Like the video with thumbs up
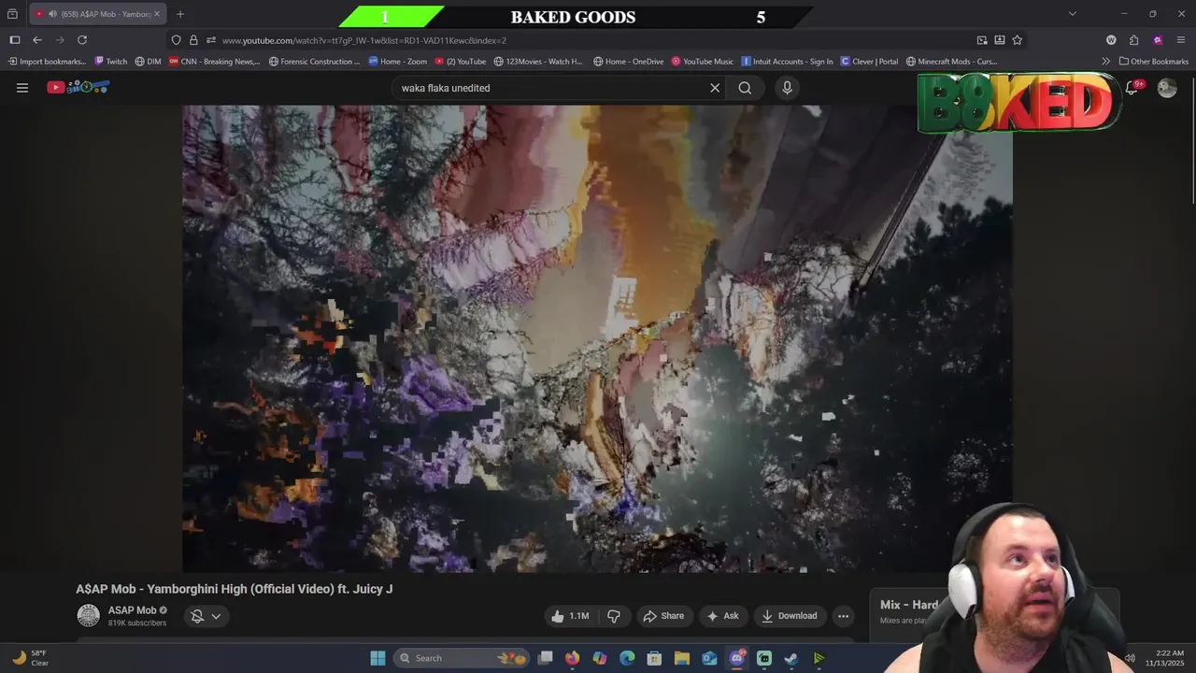The width and height of the screenshot is (1196, 673). click(x=570, y=616)
